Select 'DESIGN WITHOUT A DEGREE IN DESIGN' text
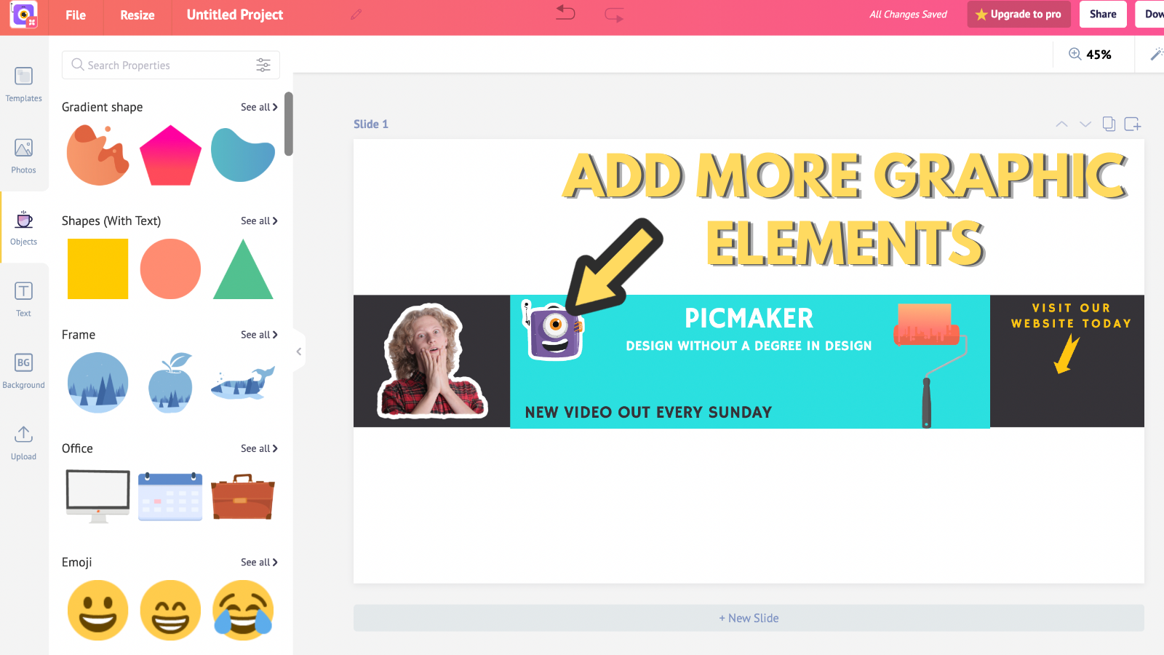 click(x=749, y=346)
